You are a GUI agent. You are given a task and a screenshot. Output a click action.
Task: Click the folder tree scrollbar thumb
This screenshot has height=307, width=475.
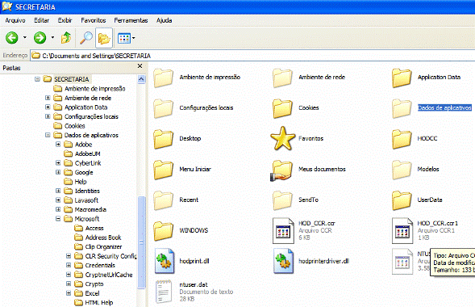coord(141,242)
